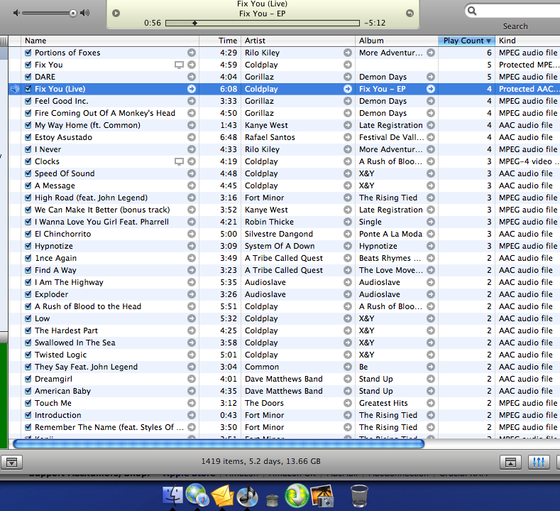Sort by the Artist column header
The height and width of the screenshot is (511, 560).
coord(298,41)
